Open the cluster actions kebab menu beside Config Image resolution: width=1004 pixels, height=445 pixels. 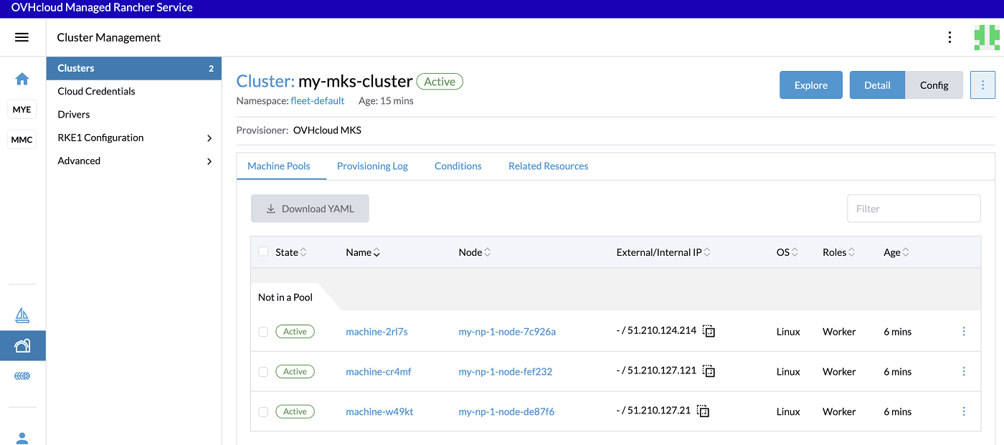point(982,85)
